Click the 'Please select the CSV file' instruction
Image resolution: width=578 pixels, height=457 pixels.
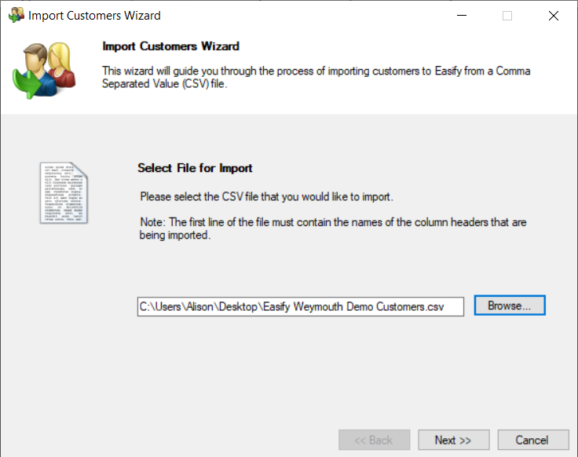pos(265,196)
